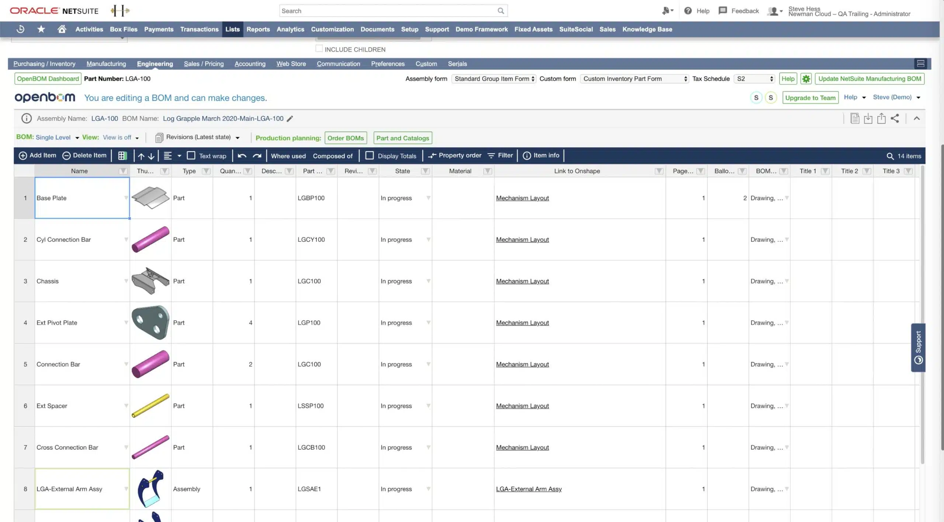The width and height of the screenshot is (944, 522).
Task: Undo the last BOM change
Action: point(242,156)
